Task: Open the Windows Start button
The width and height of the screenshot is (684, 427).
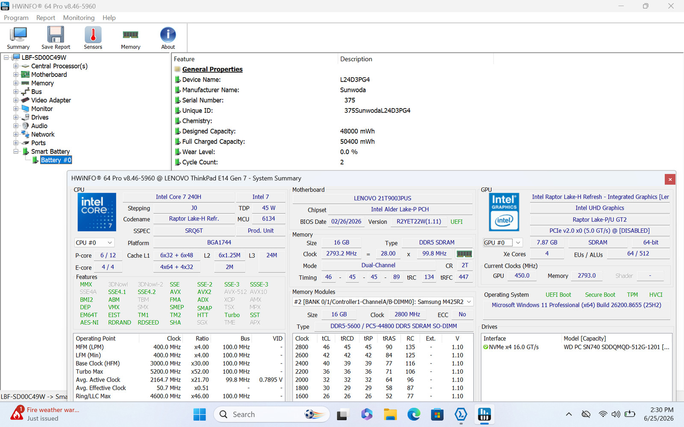Action: (199, 414)
